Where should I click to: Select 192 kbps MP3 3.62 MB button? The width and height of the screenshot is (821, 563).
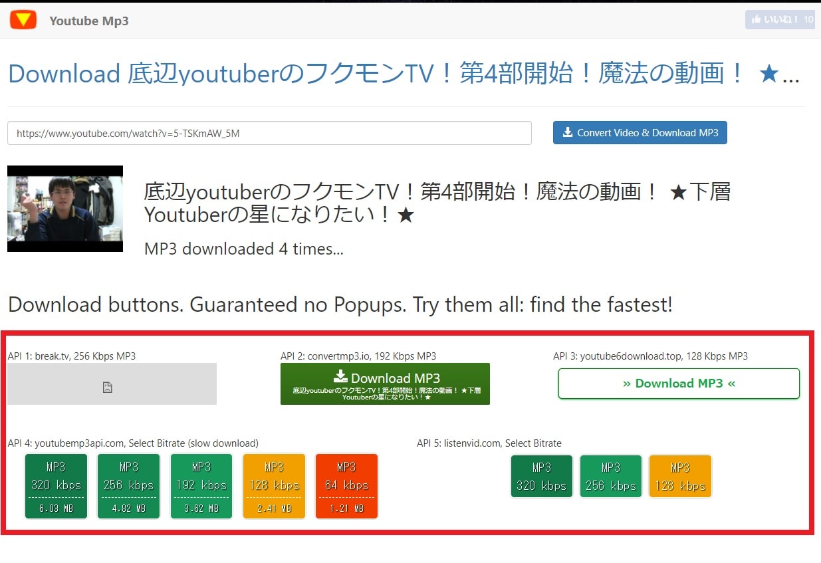click(201, 486)
